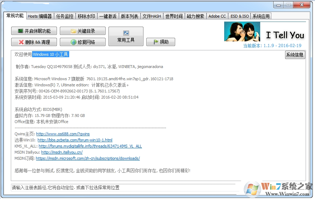Viewport: 315px width, 199px height.
Task: Click the I Tell You banner image
Action: click(265, 32)
